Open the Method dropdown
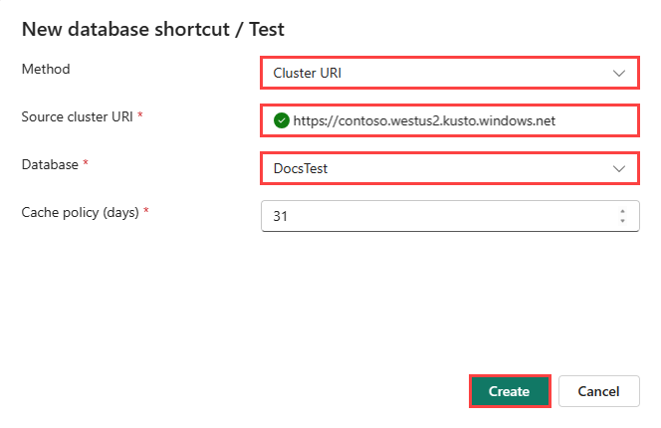This screenshot has width=661, height=428. (450, 73)
